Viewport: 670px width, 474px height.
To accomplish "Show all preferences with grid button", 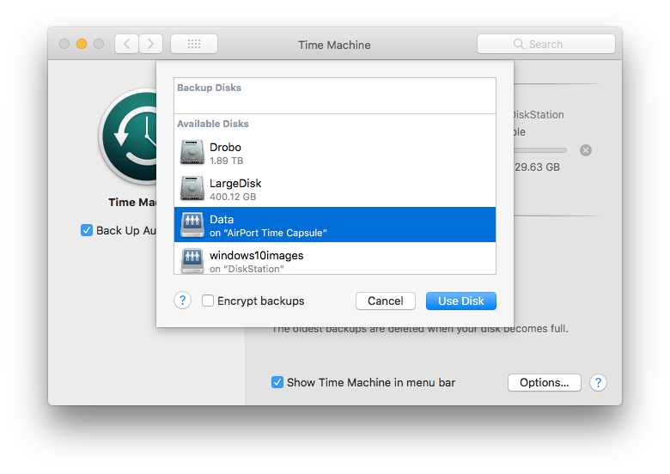I will tap(194, 44).
